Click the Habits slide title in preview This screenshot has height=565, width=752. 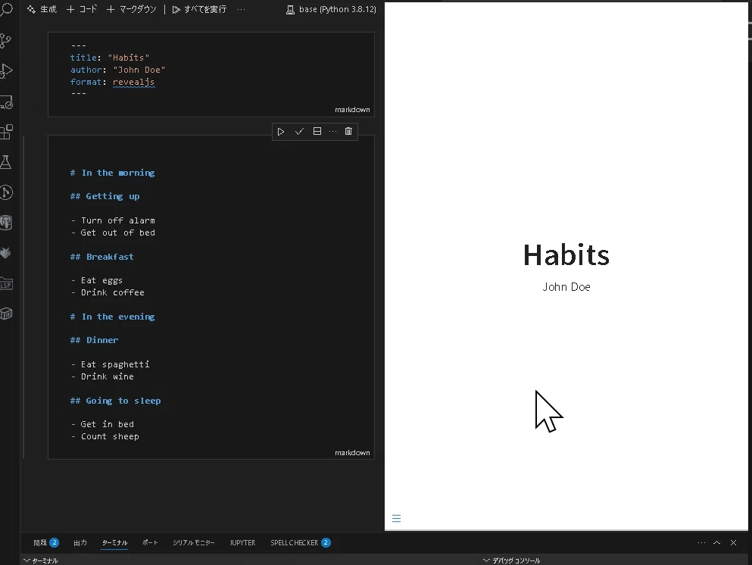566,254
